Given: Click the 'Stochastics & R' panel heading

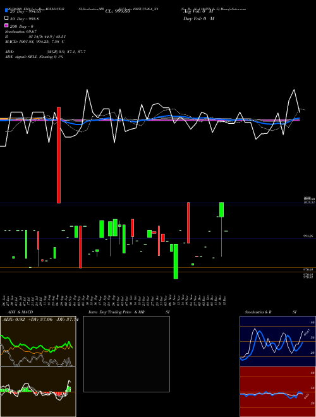Looking at the screenshot, I should [258, 312].
